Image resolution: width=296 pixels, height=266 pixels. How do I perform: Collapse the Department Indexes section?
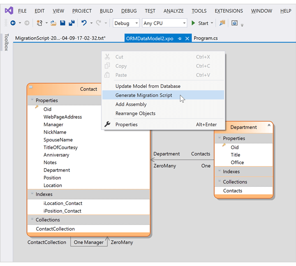[219, 171]
